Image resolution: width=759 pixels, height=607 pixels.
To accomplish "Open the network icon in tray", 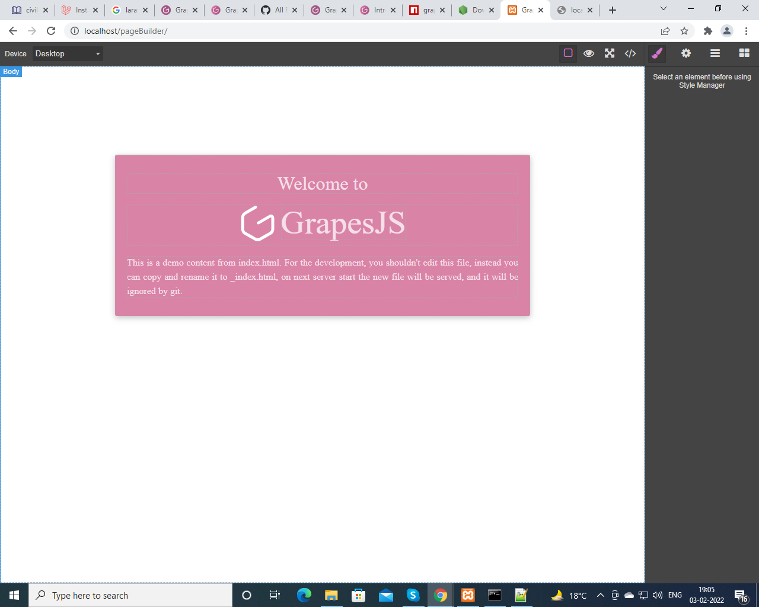I will tap(643, 595).
